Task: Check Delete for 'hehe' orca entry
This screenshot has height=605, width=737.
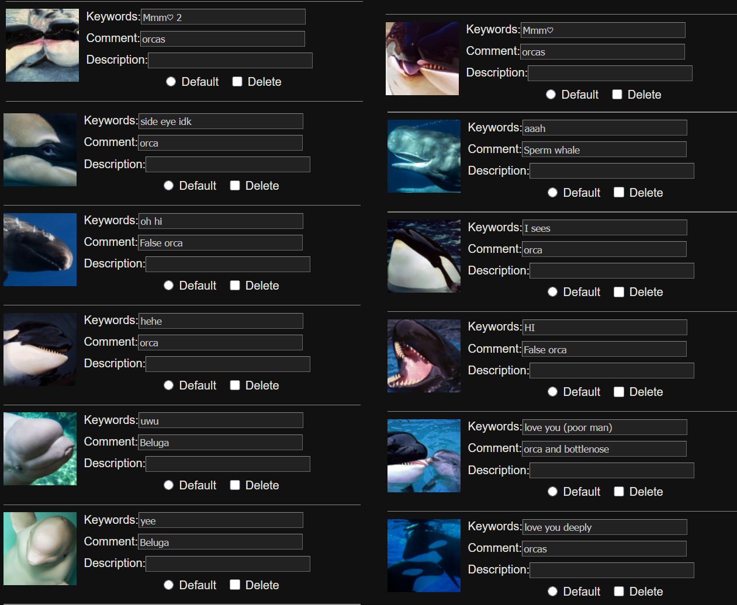Action: (x=235, y=385)
